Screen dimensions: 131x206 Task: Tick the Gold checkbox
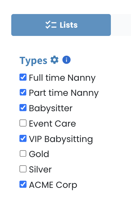click(x=23, y=154)
